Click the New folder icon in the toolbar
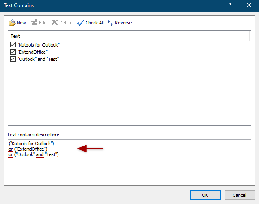This screenshot has height=204, width=259. [12, 23]
